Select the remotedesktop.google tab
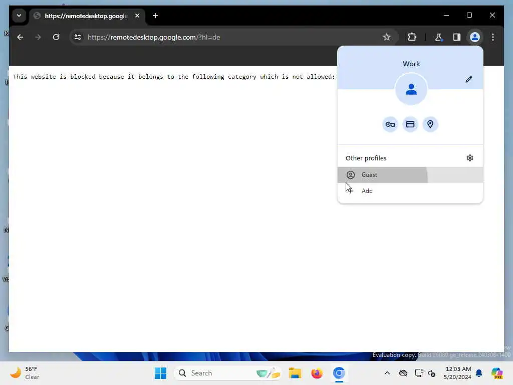The width and height of the screenshot is (513, 385). point(86,16)
